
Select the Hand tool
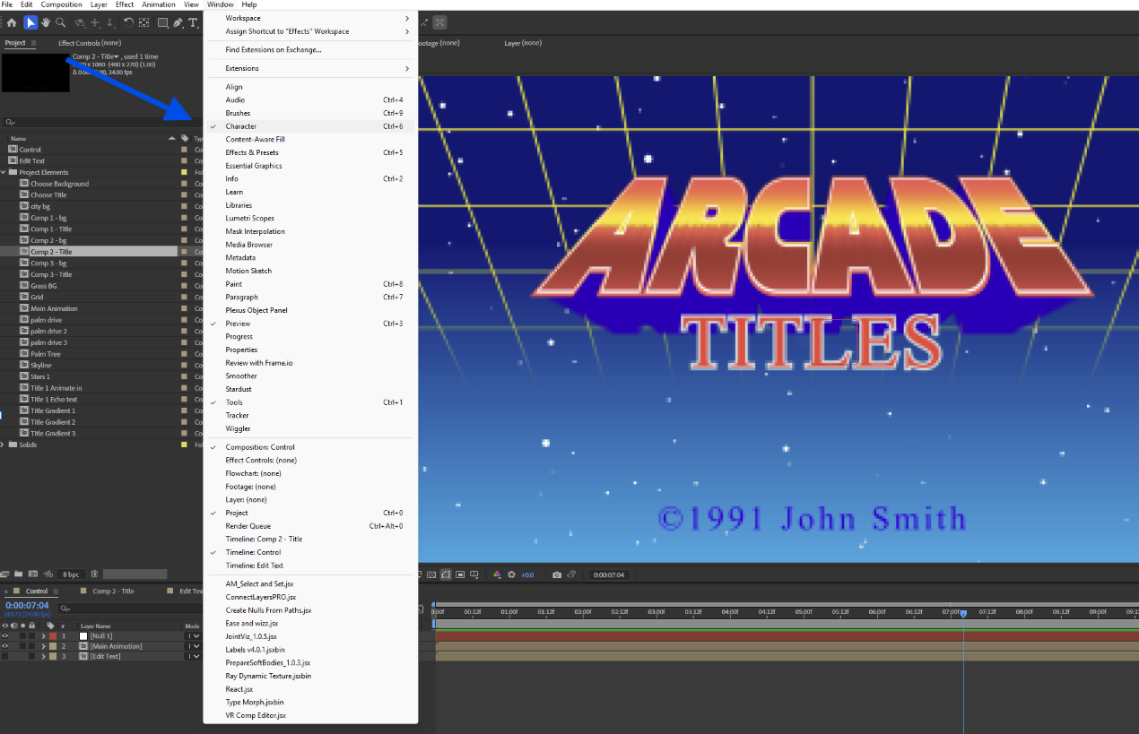point(45,22)
